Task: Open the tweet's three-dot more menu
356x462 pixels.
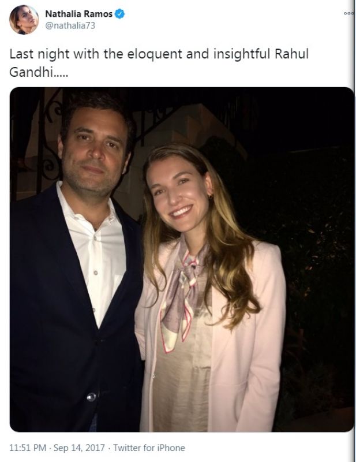Action: click(347, 12)
